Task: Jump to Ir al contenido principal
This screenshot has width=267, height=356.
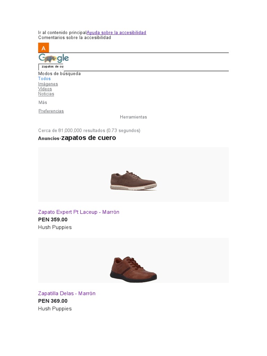Action: pos(62,32)
